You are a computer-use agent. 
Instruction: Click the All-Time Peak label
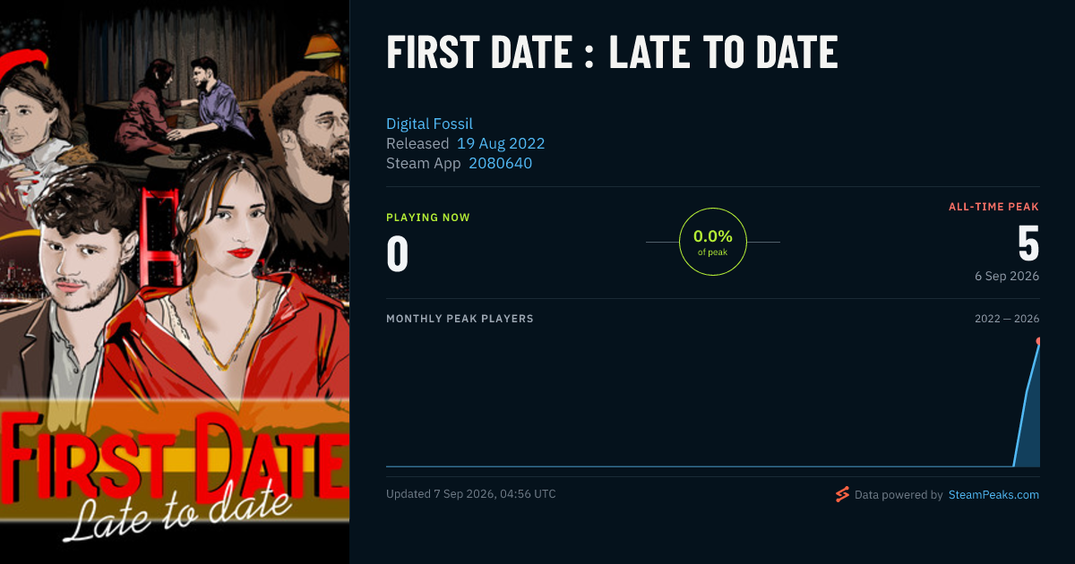pos(993,207)
